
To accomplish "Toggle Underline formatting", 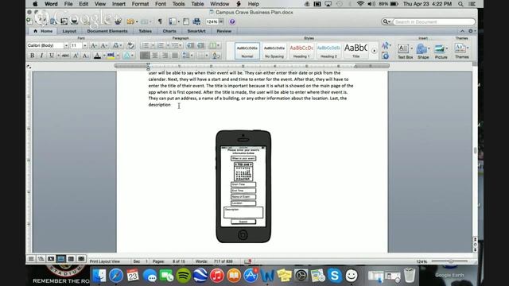I will point(51,56).
